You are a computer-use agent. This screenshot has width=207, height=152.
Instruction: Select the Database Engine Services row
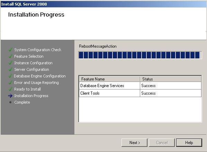[140, 86]
